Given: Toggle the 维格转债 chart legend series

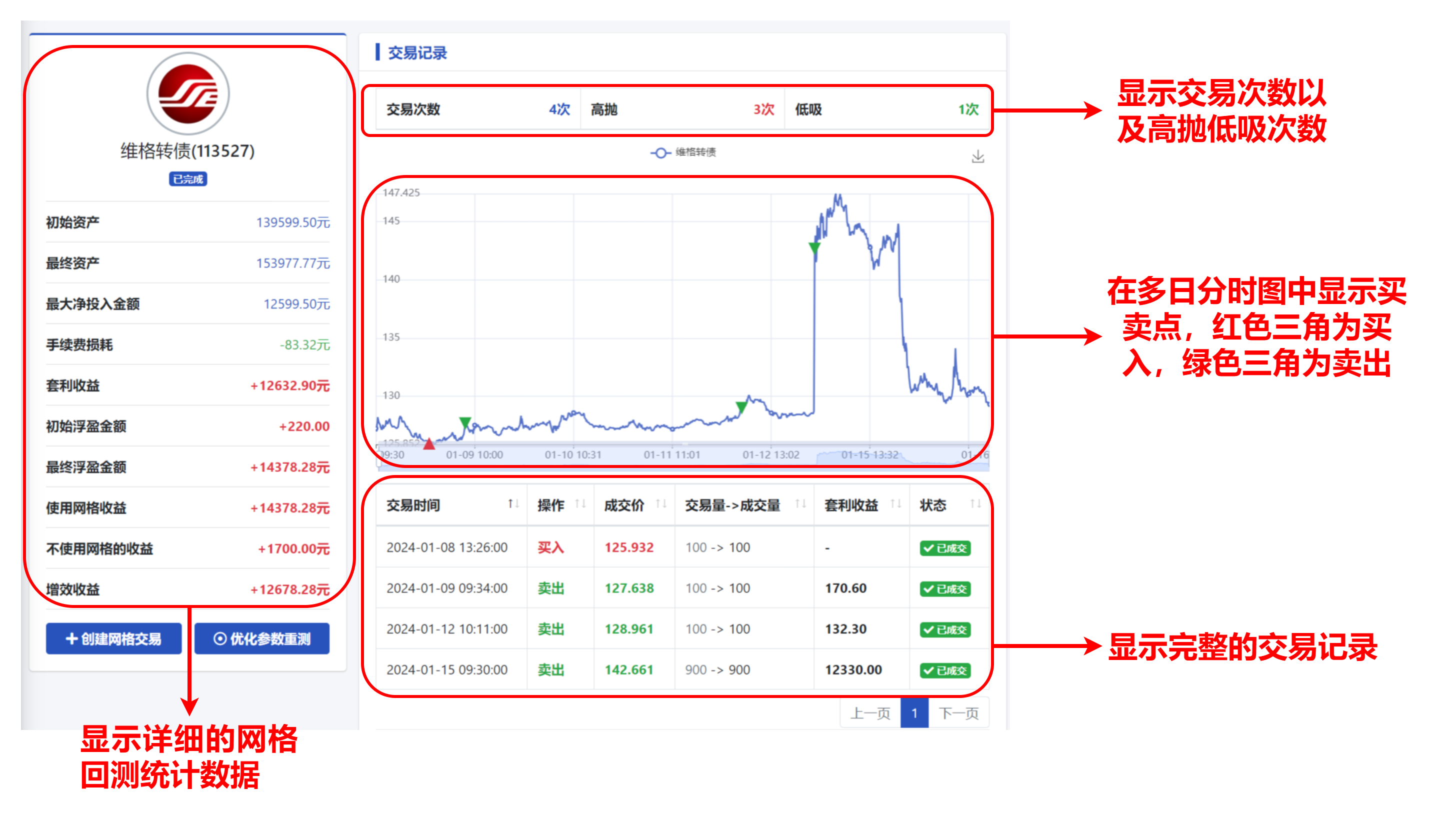Looking at the screenshot, I should (x=682, y=152).
